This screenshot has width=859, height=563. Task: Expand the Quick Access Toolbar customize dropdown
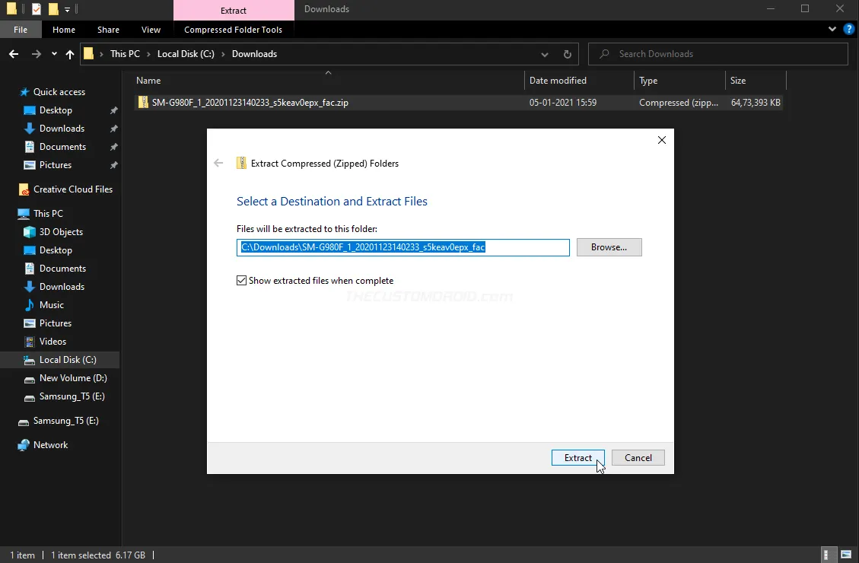[67, 8]
